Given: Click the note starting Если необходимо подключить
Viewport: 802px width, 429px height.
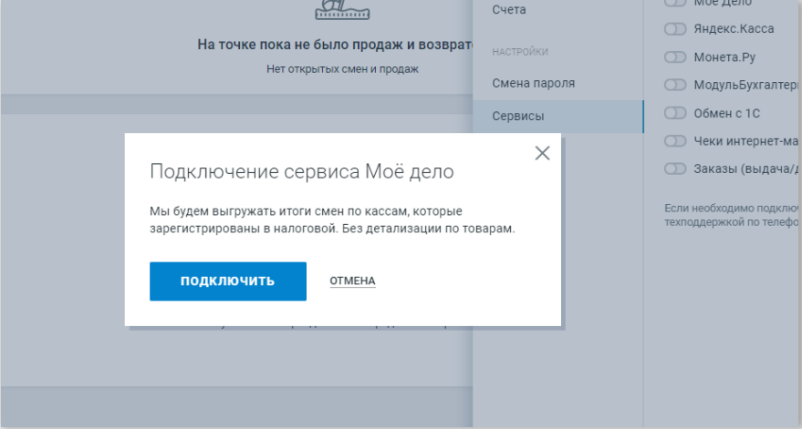Looking at the screenshot, I should point(733,215).
